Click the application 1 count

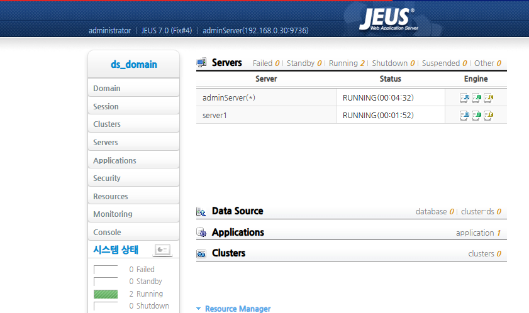479,233
